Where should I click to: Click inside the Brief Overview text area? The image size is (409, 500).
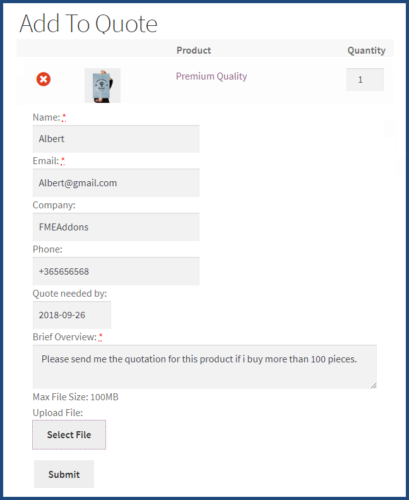204,367
